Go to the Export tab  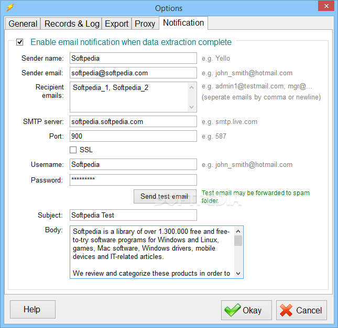tap(117, 24)
